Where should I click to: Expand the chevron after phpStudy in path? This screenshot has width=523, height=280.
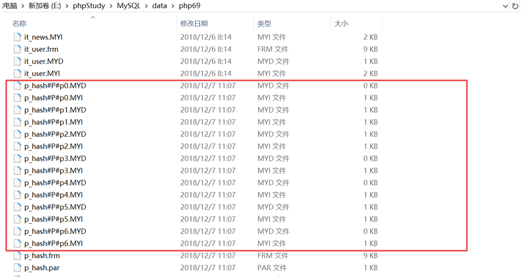click(111, 6)
